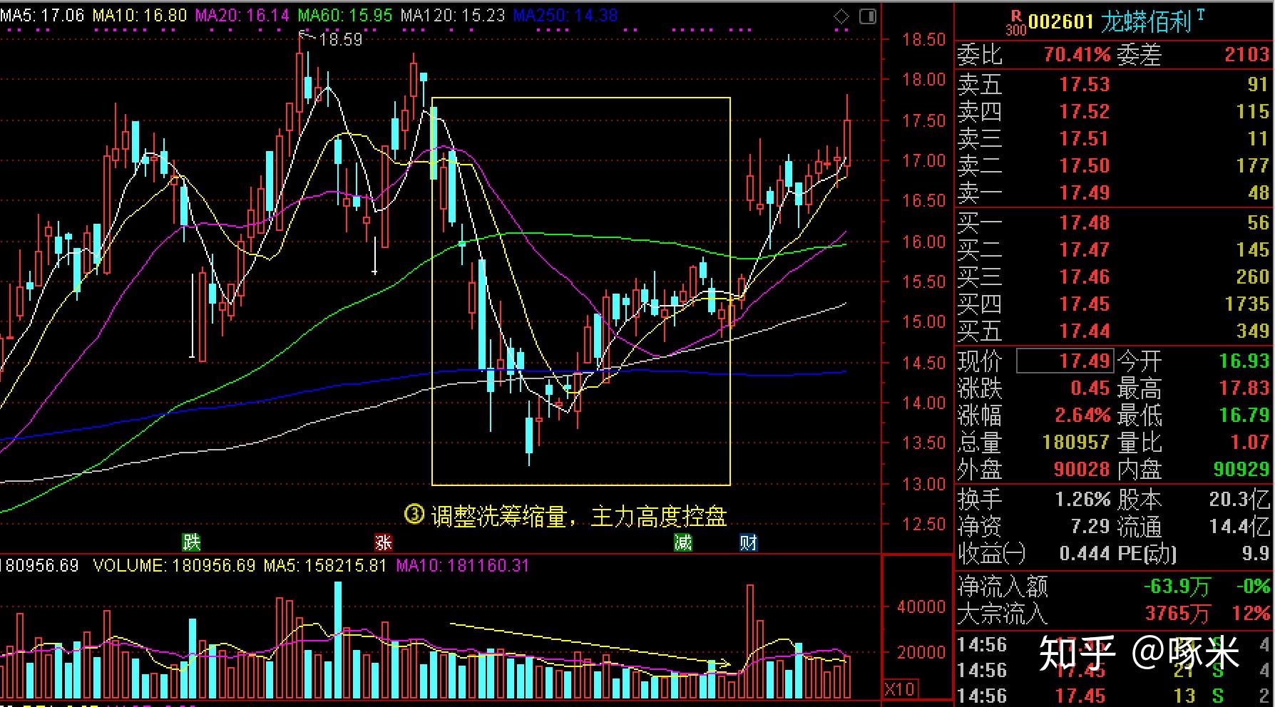Select the 卖三 ask price 17.51
1275x707 pixels.
[x=1085, y=139]
